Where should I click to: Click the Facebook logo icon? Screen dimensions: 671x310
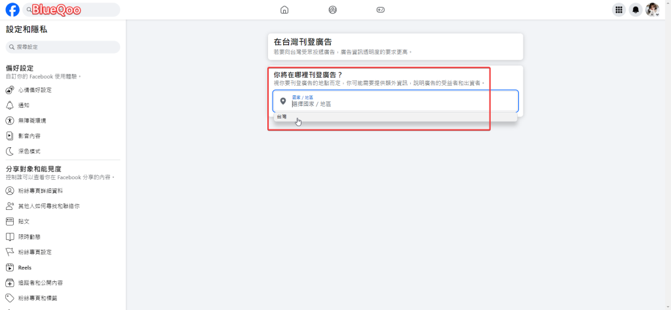(x=12, y=10)
